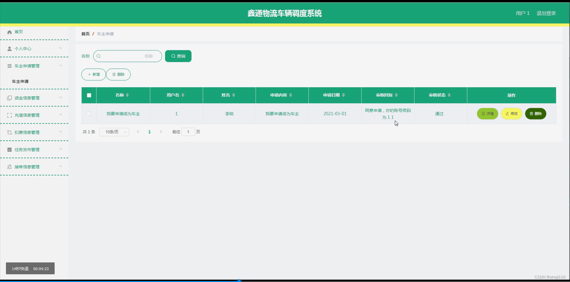Click the 扣费信息管理 sidebar icon
Screen dimensions: 570x282
tap(9, 132)
